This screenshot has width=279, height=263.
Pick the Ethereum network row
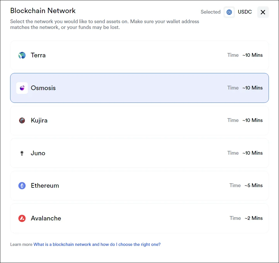click(139, 186)
